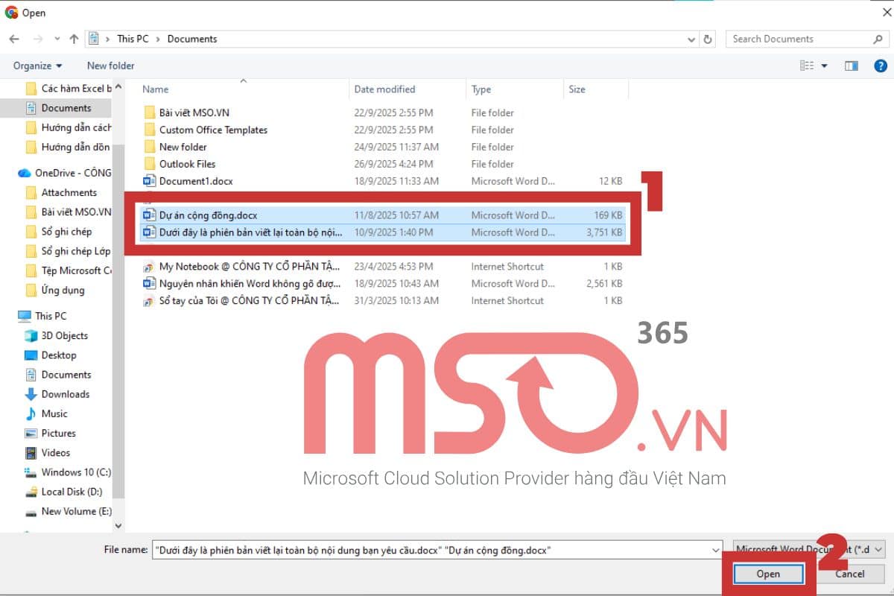Click the Back navigation arrow
This screenshot has height=596, width=894.
(14, 39)
